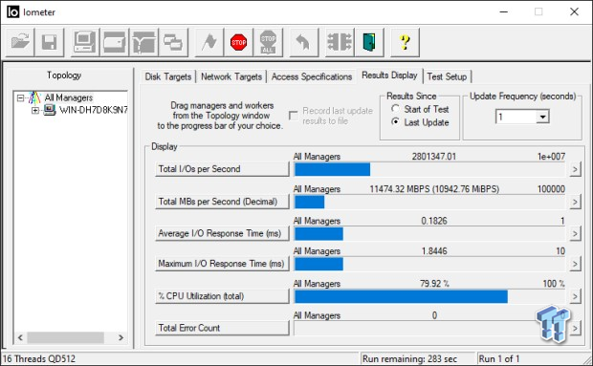Exit Iometer with the door icon
This screenshot has width=593, height=366.
pyautogui.click(x=369, y=42)
